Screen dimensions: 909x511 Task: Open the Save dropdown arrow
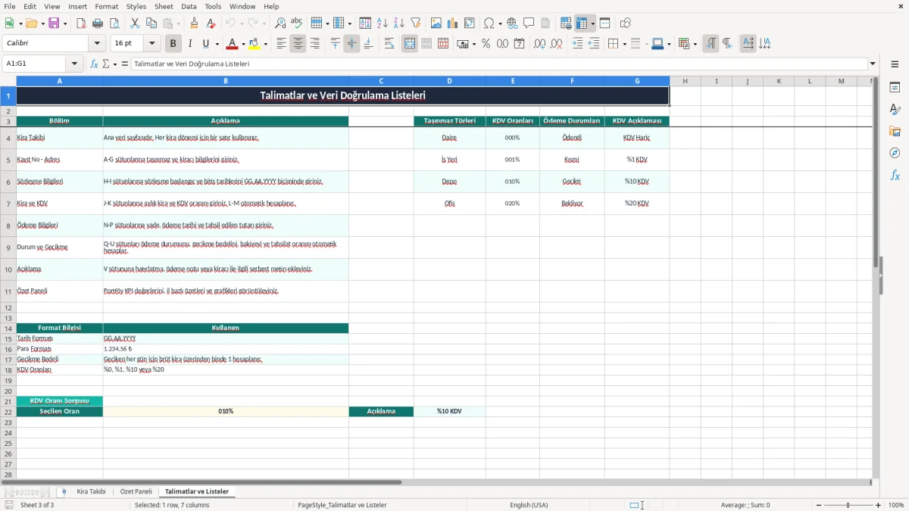65,23
